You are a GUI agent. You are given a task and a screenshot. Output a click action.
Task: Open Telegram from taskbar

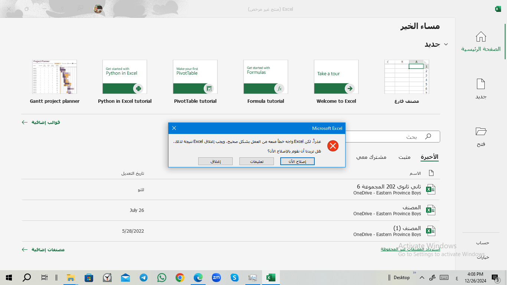[144, 277]
